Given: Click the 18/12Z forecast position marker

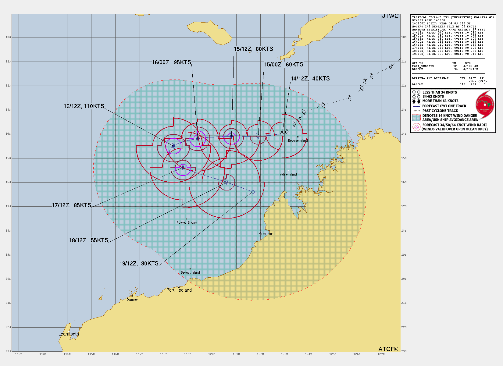Looking at the screenshot, I should tap(226, 182).
